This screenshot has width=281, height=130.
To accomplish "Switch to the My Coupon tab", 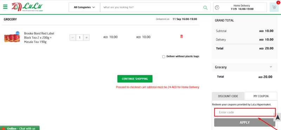I will coord(261,96).
